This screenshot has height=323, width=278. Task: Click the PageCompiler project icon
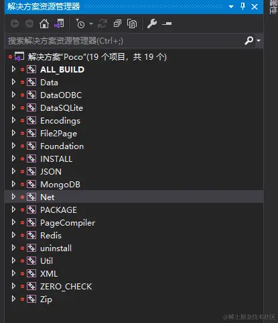coord(31,222)
